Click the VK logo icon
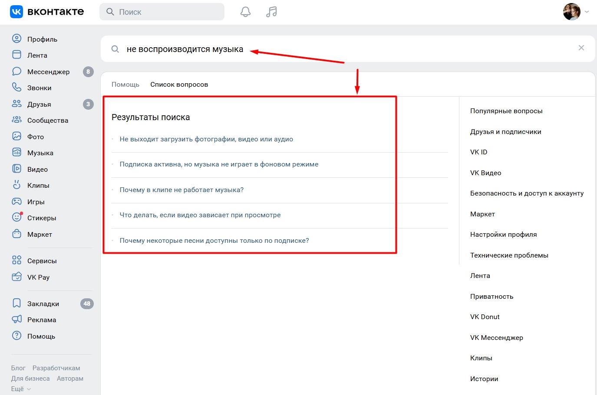Viewport: 597px width, 395px height. click(x=16, y=12)
